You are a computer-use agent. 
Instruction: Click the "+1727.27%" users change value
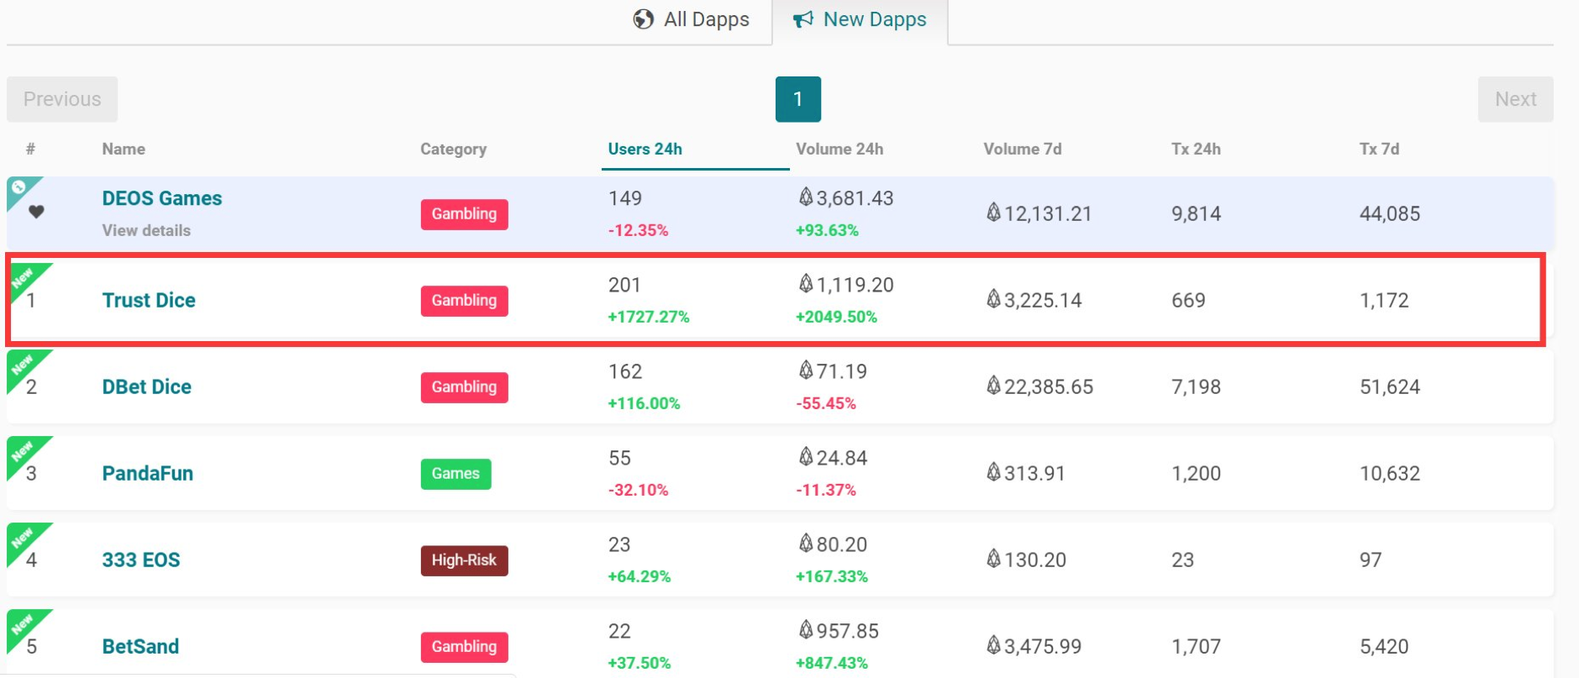[x=649, y=317]
